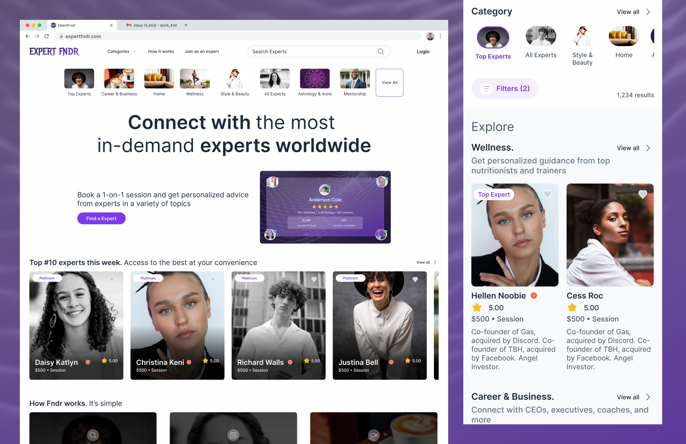Click the Find a Expert button
Screen dimensions: 686x444
click(101, 218)
